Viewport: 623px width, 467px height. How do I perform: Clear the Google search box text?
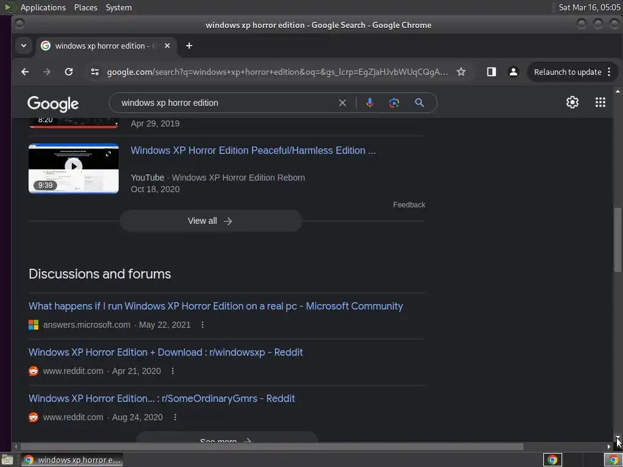pyautogui.click(x=342, y=103)
